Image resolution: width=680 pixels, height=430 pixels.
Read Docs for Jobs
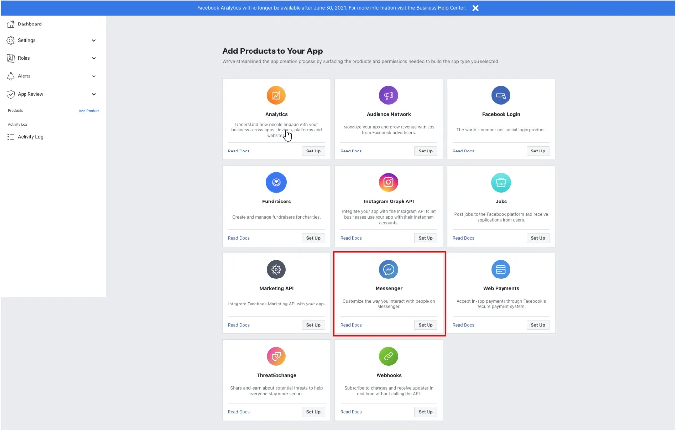click(463, 238)
